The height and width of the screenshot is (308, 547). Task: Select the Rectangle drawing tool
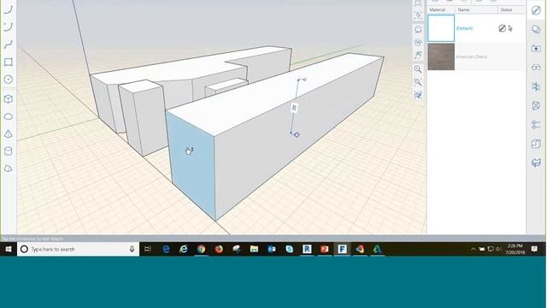coord(9,62)
